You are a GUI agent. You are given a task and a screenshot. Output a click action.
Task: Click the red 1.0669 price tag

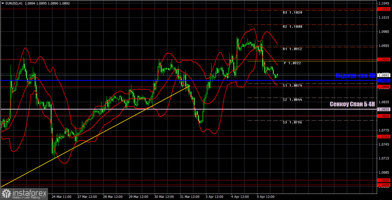[x=384, y=180]
